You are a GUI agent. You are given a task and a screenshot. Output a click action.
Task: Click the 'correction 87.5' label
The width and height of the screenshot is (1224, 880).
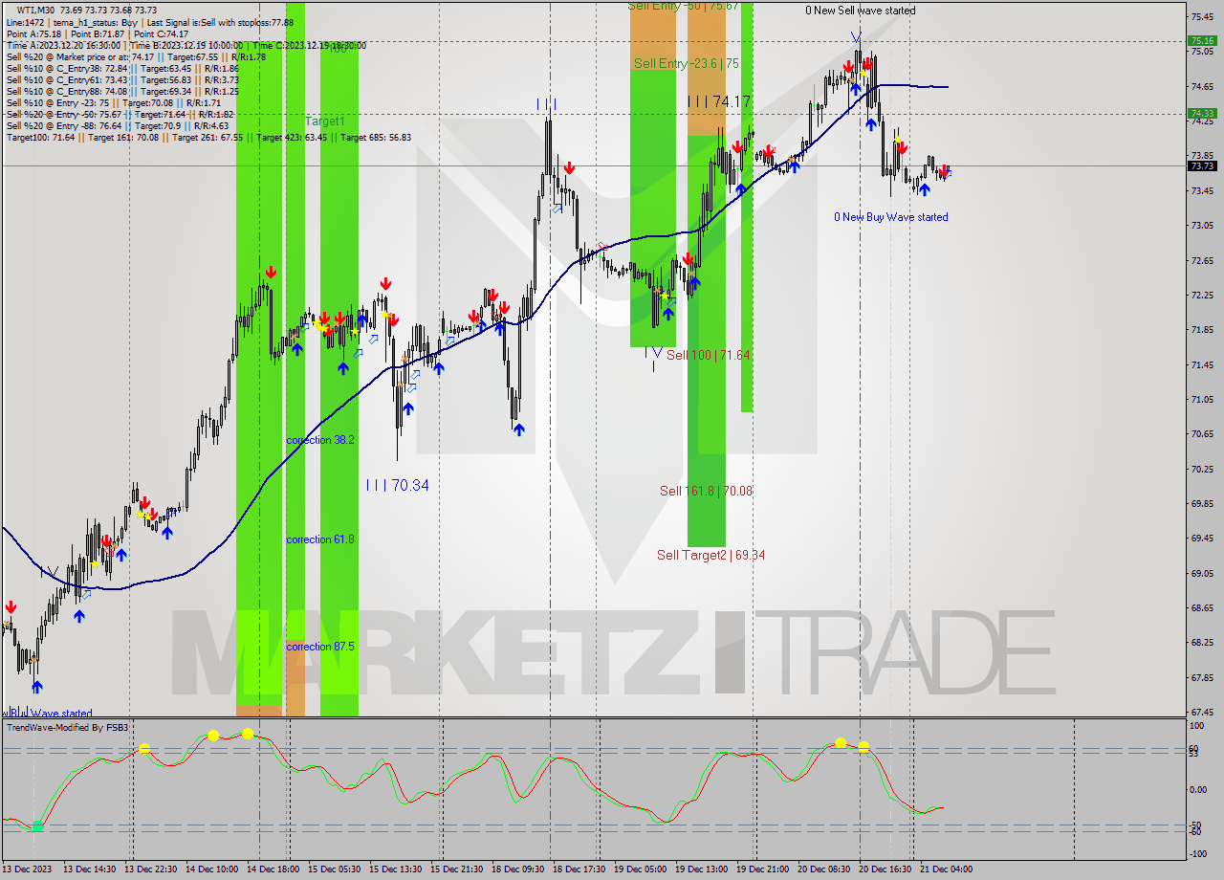click(320, 647)
